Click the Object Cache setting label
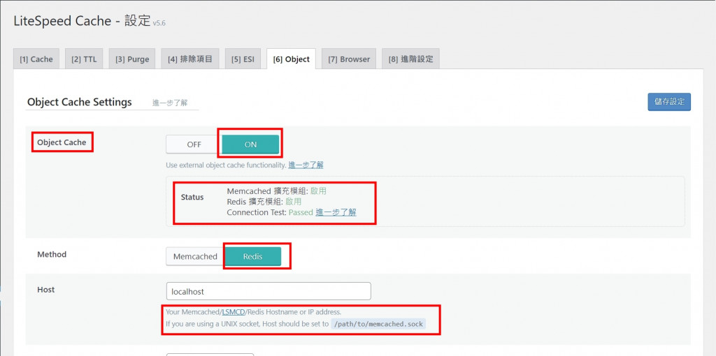Screen dimensions: 716x356 [x=62, y=142]
